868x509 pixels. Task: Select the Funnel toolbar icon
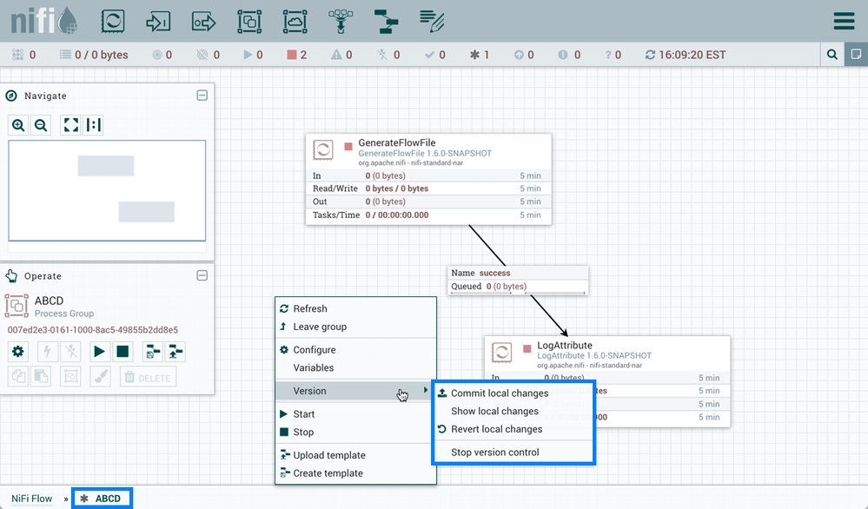tap(341, 21)
